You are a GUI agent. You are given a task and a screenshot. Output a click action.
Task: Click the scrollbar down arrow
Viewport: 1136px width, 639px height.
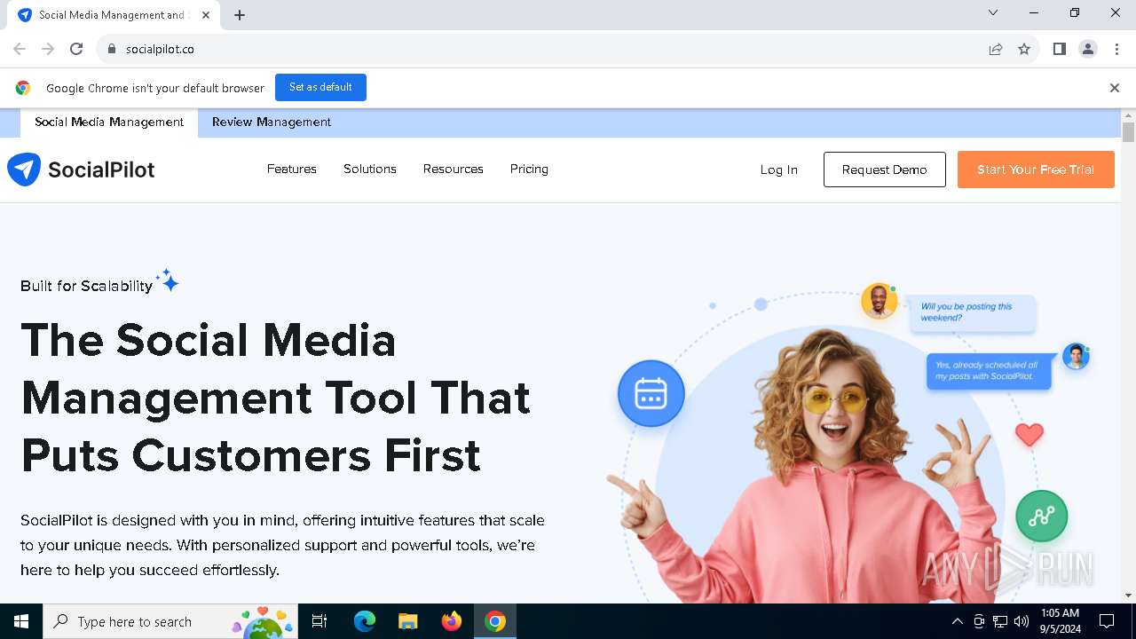pyautogui.click(x=1129, y=596)
